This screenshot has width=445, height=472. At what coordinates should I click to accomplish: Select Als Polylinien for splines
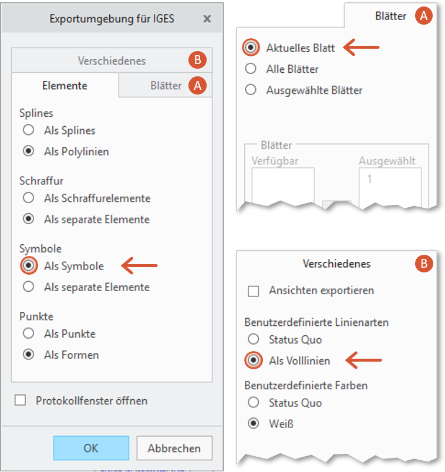(x=29, y=151)
